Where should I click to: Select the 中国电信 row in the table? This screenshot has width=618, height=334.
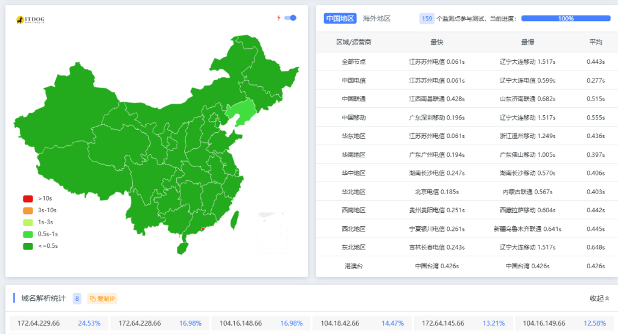354,80
